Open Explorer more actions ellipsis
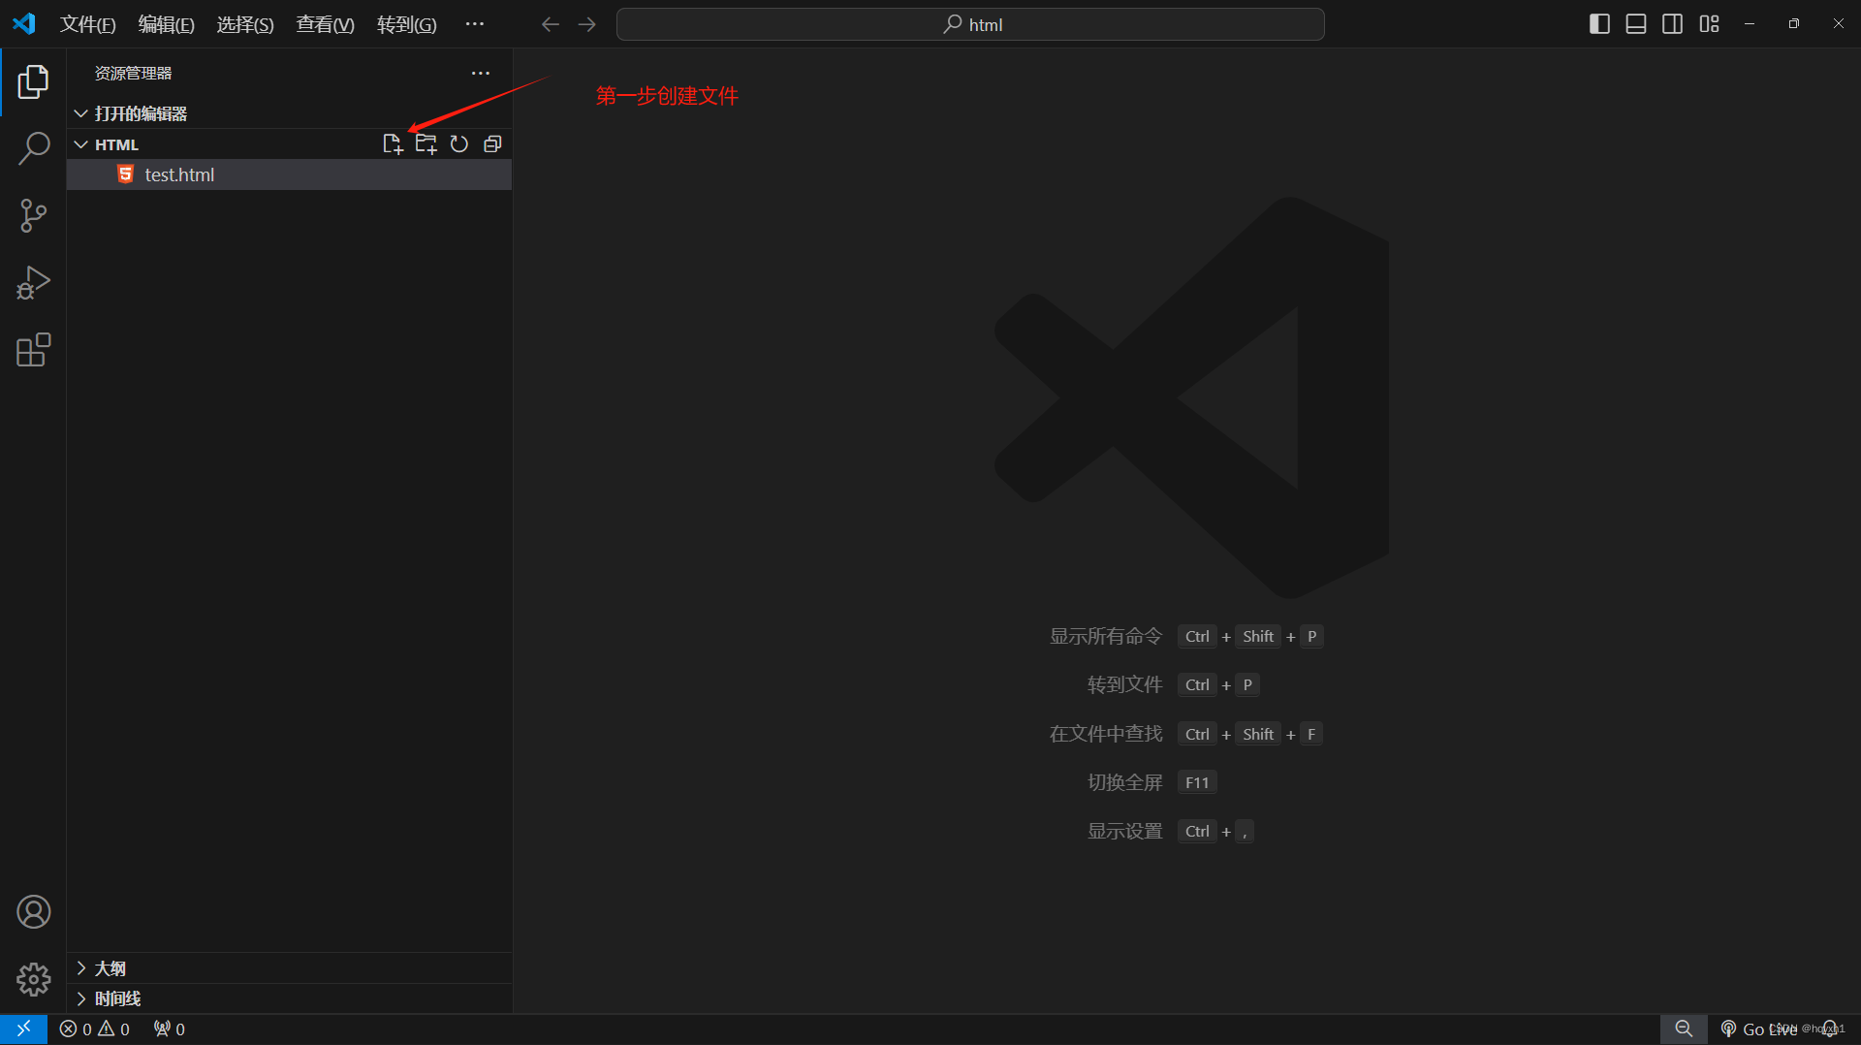 [x=481, y=74]
